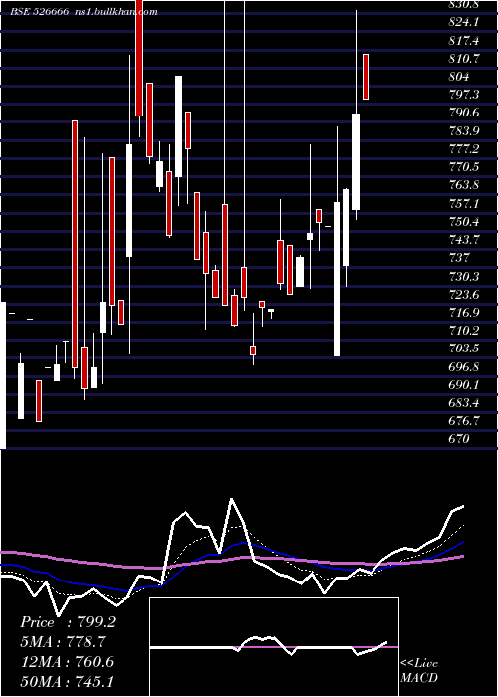498x697 pixels.
Task: Select the 690.1 price axis label
Action: tap(464, 385)
